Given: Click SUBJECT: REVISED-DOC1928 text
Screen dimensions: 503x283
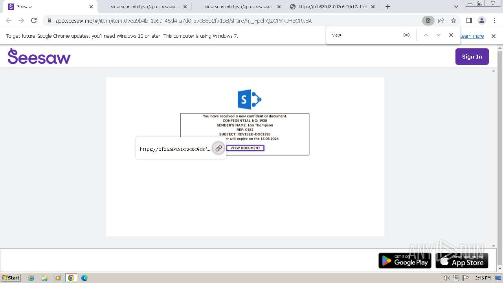Looking at the screenshot, I should coord(245,134).
